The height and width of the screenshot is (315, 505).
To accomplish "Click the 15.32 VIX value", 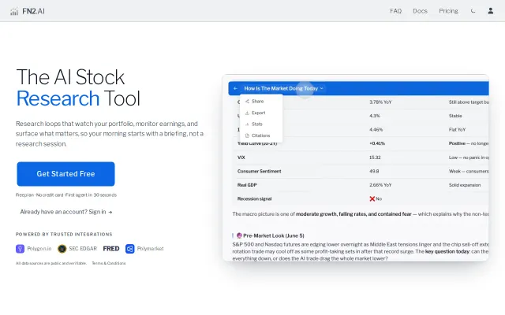I will [x=375, y=157].
